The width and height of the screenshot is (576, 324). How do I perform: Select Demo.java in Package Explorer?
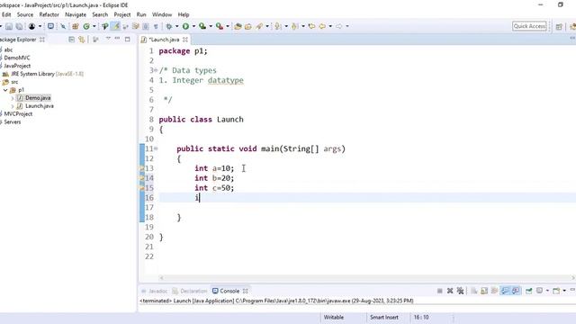38,98
